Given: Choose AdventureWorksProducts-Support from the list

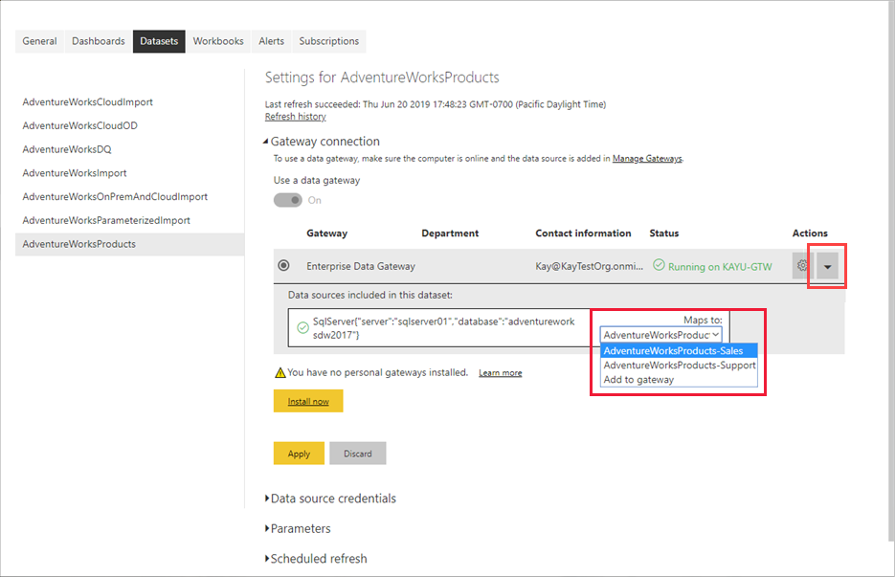Looking at the screenshot, I should pyautogui.click(x=679, y=365).
